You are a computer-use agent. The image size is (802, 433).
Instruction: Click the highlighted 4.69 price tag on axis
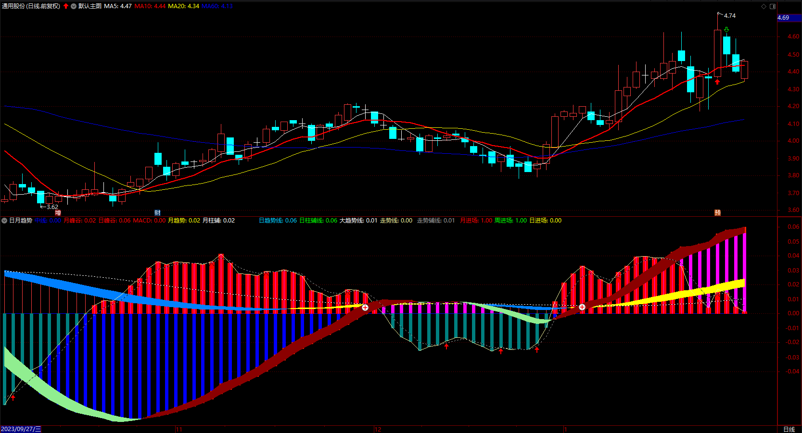pos(789,18)
